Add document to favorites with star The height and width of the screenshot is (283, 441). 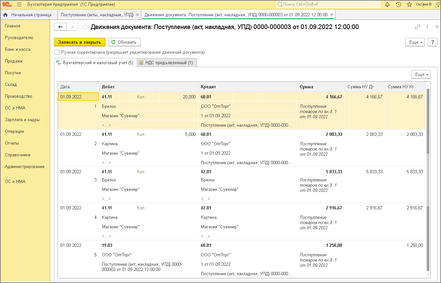(x=85, y=27)
